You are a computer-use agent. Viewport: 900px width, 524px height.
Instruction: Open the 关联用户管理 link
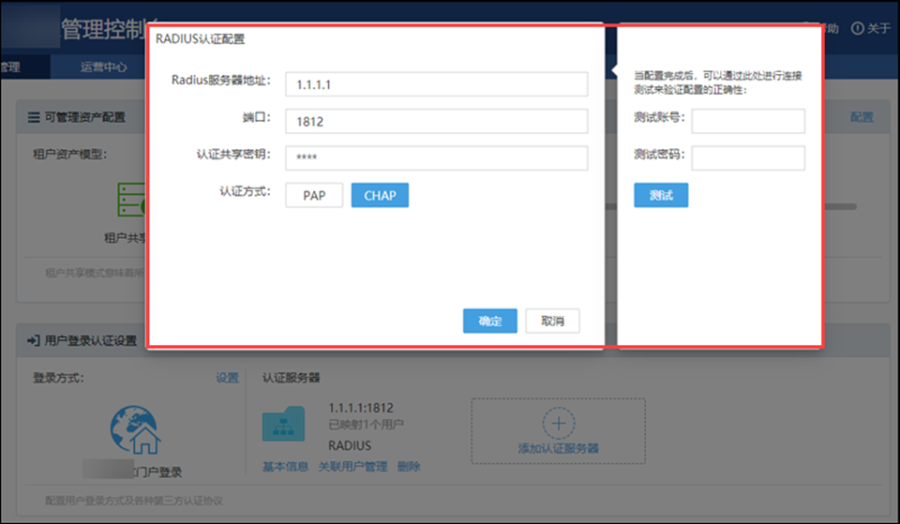[x=352, y=467]
